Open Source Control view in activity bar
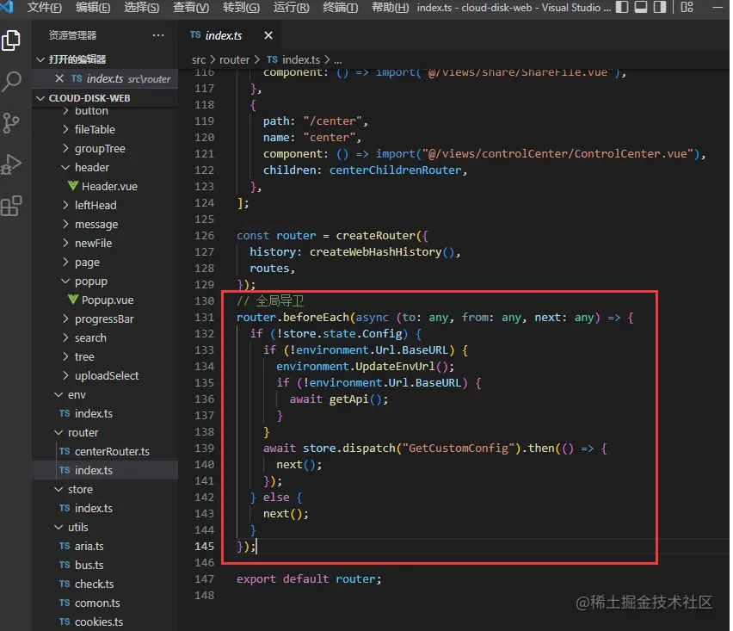Screen dimensions: 733x631 tap(11, 123)
